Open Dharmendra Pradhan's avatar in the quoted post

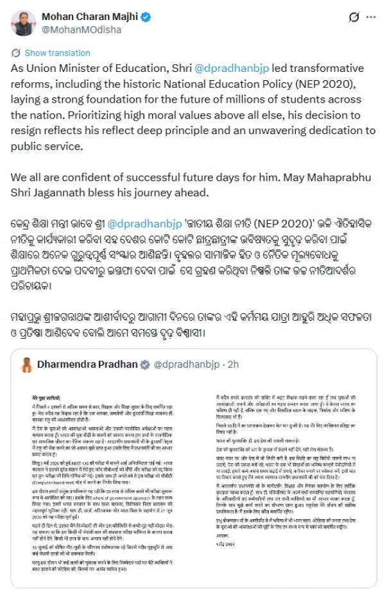coord(27,364)
